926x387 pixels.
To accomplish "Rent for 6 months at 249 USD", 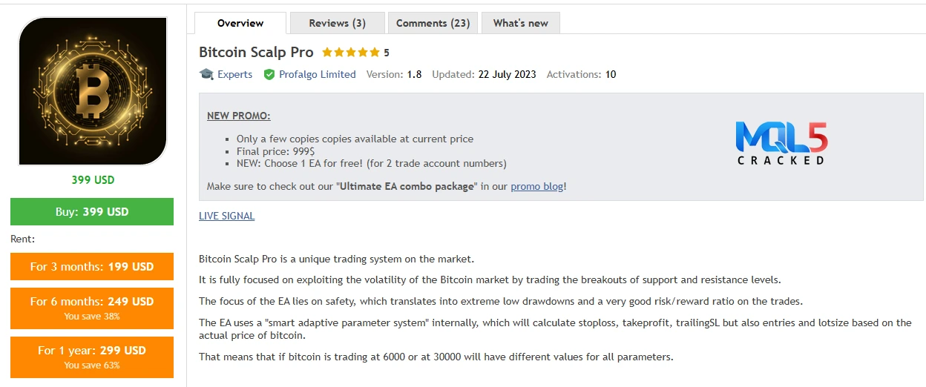I will coord(92,308).
